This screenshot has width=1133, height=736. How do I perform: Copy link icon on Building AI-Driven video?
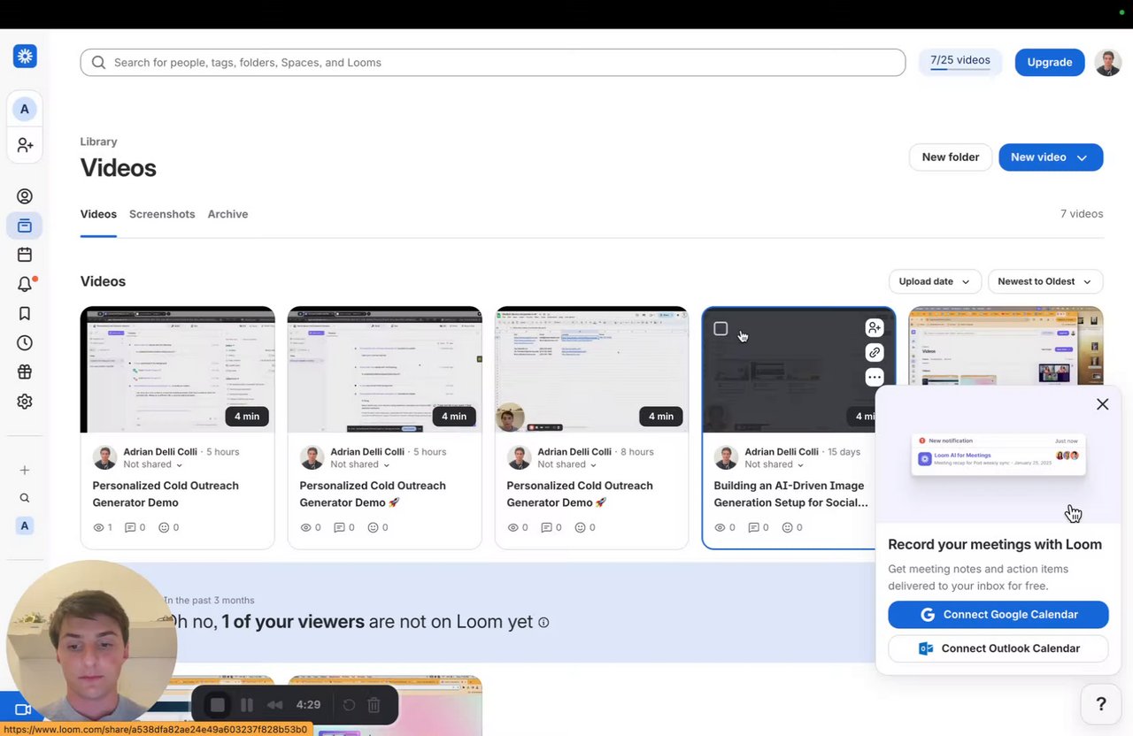(875, 353)
